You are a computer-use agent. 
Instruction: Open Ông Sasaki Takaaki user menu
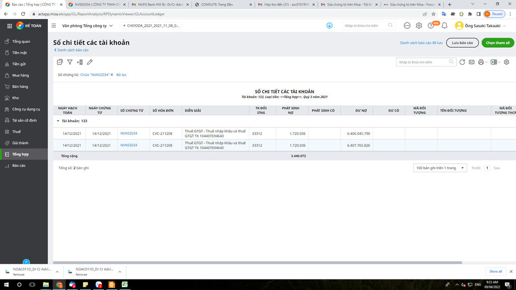tap(480, 26)
